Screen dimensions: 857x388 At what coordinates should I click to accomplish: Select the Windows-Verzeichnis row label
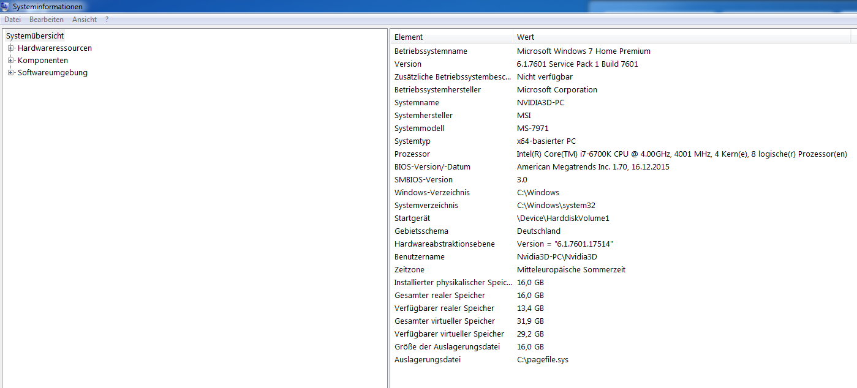pyautogui.click(x=432, y=193)
